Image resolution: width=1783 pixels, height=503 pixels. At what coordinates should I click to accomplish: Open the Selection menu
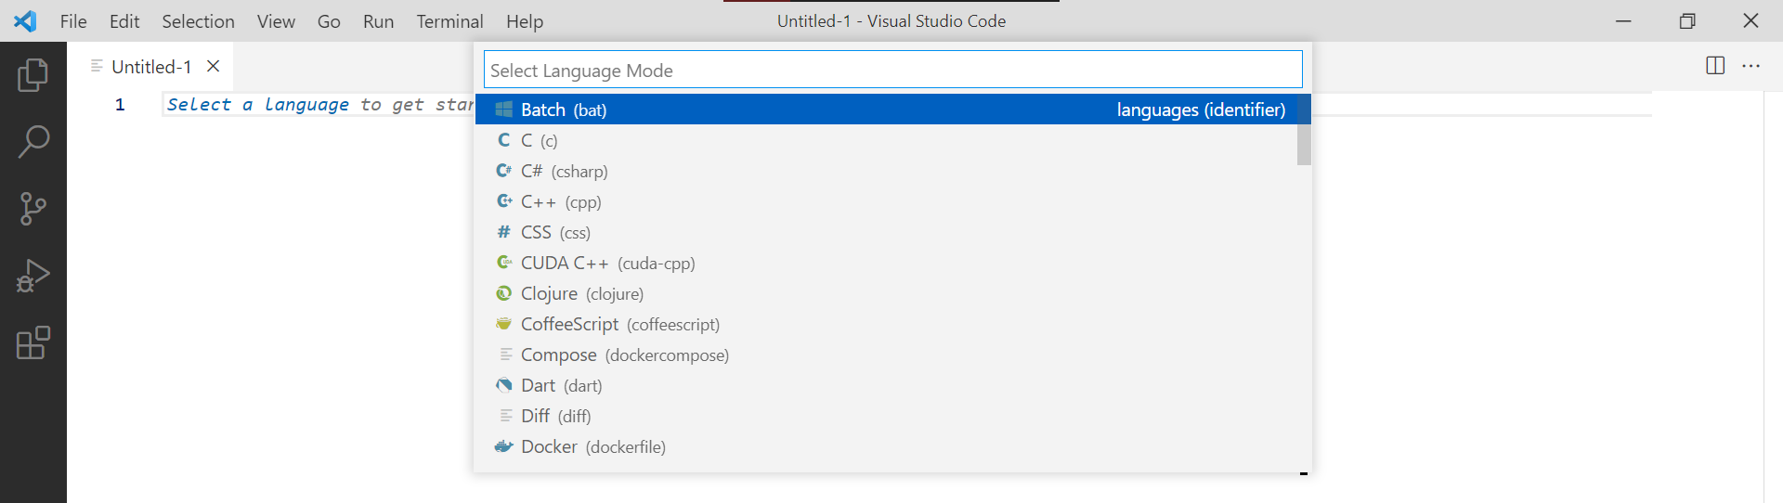click(x=198, y=21)
